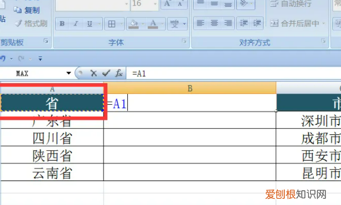Apply the font color A button
Image resolution: width=341 pixels, height=205 pixels.
coord(153,24)
